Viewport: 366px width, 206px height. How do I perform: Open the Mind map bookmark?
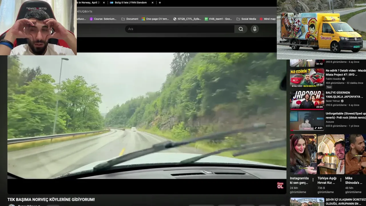(268, 19)
